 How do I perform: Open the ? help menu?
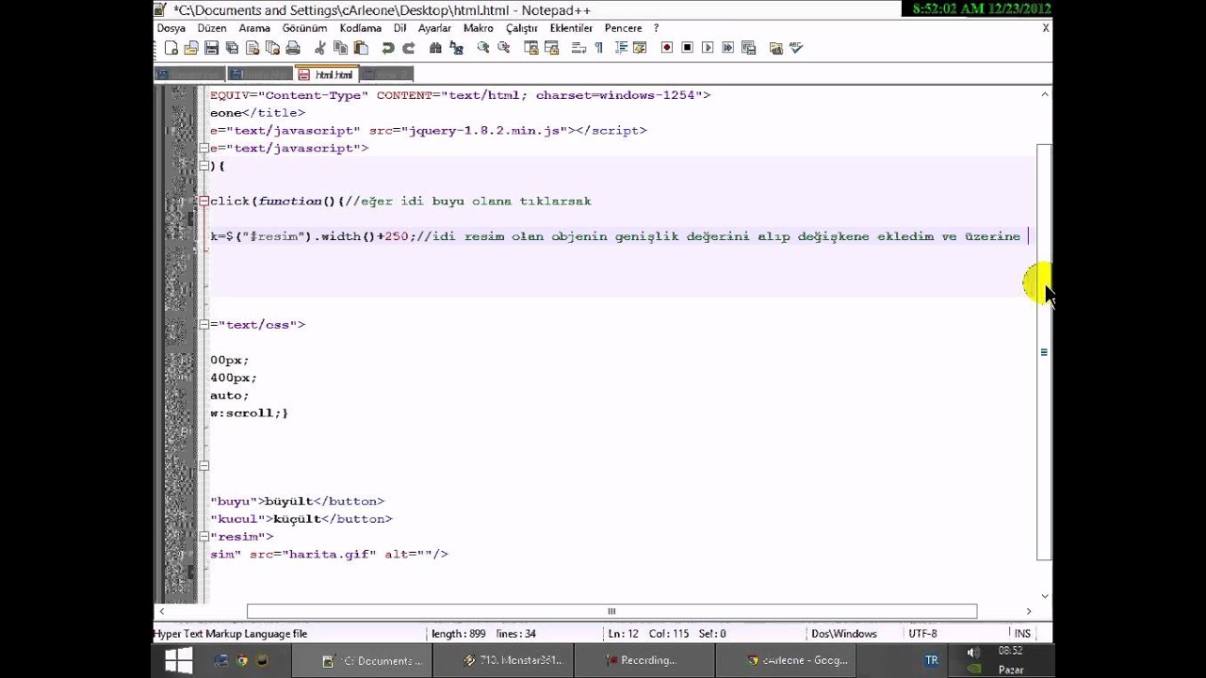(656, 28)
